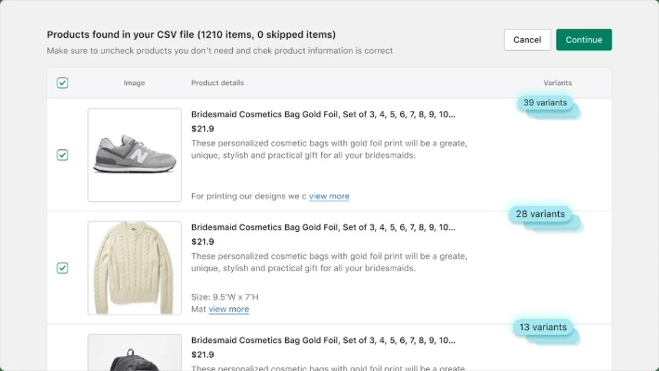Click the 'Variants' column header
Image resolution: width=659 pixels, height=371 pixels.
click(x=558, y=83)
